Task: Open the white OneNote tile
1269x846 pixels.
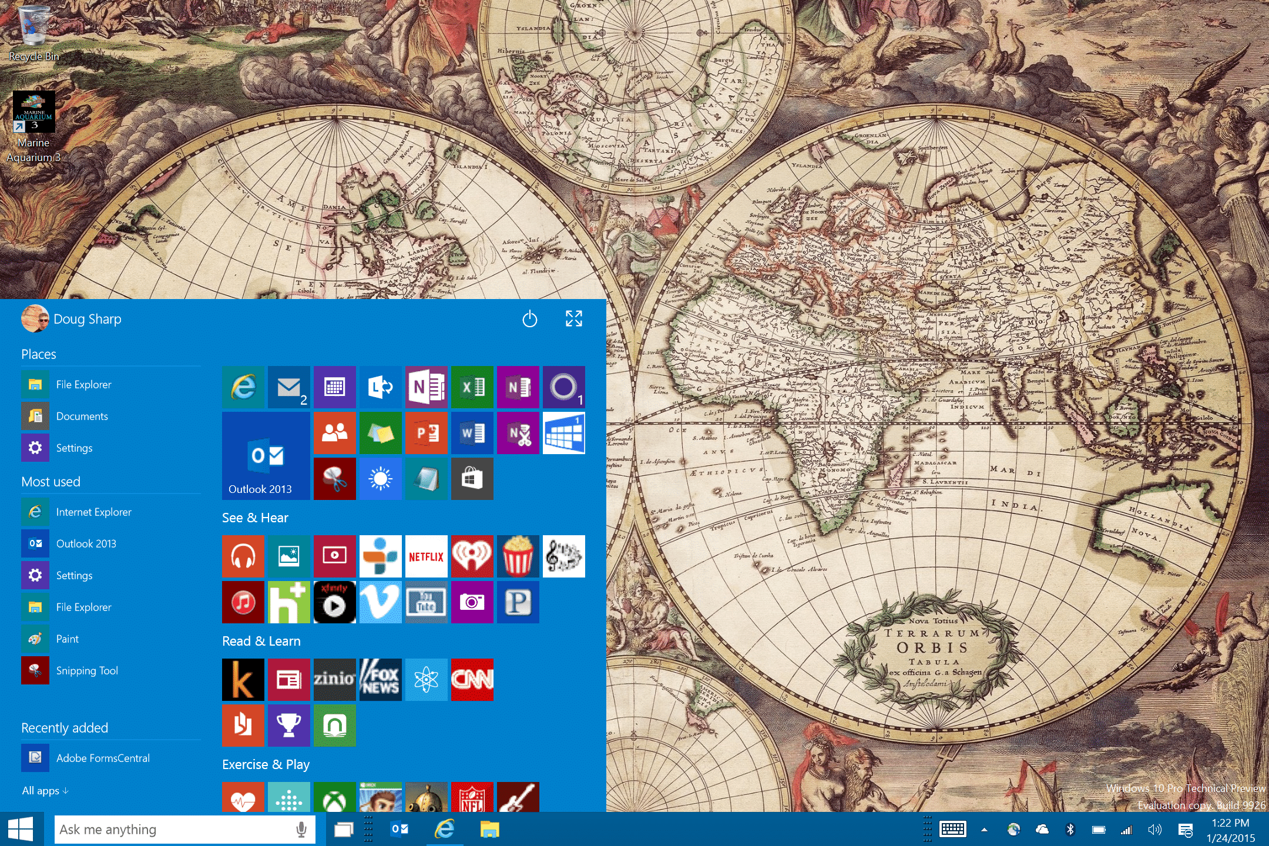Action: click(x=427, y=387)
